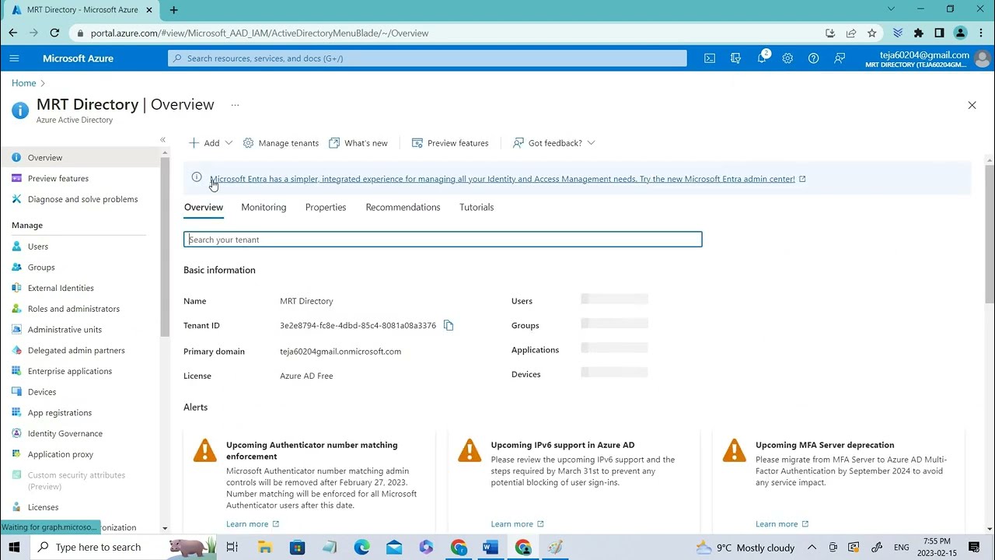
Task: Open the Tutorials tab
Action: (477, 207)
